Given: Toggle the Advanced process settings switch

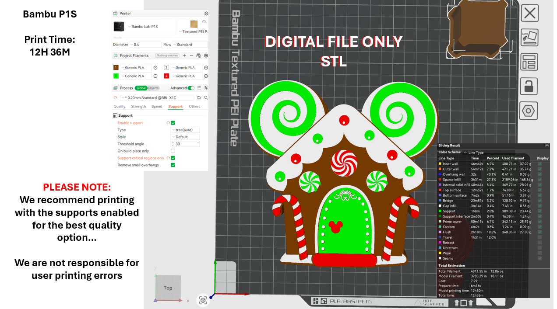Looking at the screenshot, I should point(190,88).
